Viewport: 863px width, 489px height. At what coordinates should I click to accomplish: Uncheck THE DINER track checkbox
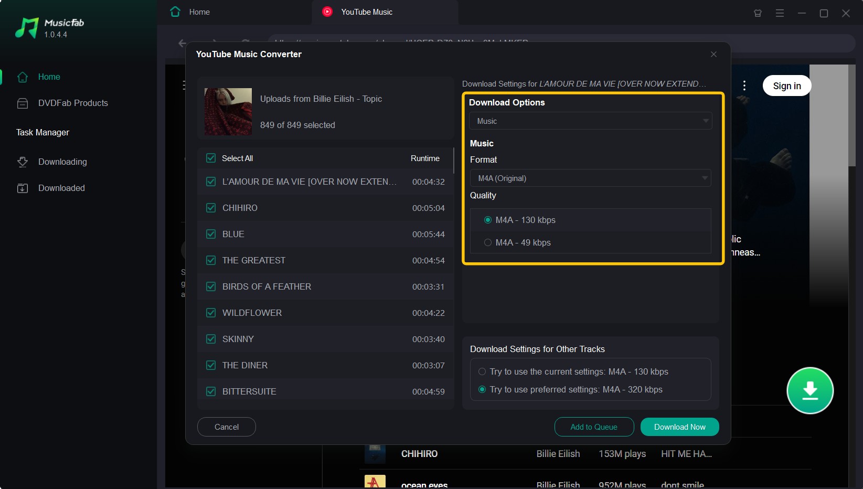point(211,365)
